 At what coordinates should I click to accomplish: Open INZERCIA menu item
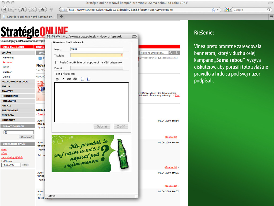[x=18, y=115]
